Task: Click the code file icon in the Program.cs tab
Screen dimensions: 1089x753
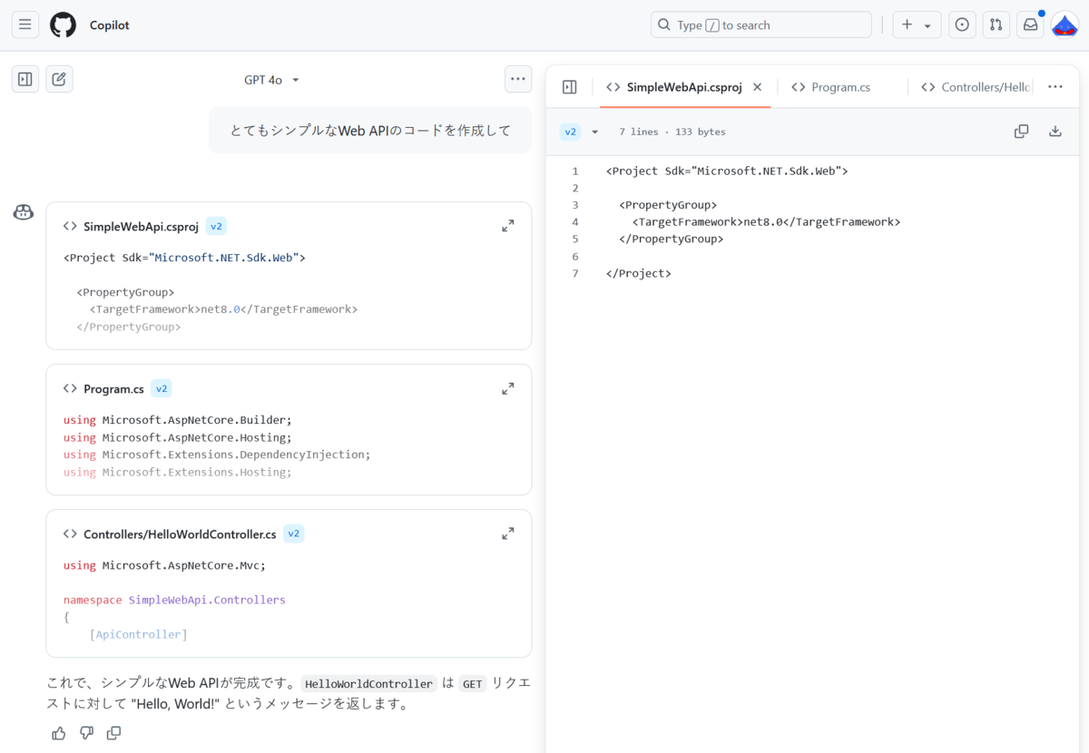Action: pos(799,87)
